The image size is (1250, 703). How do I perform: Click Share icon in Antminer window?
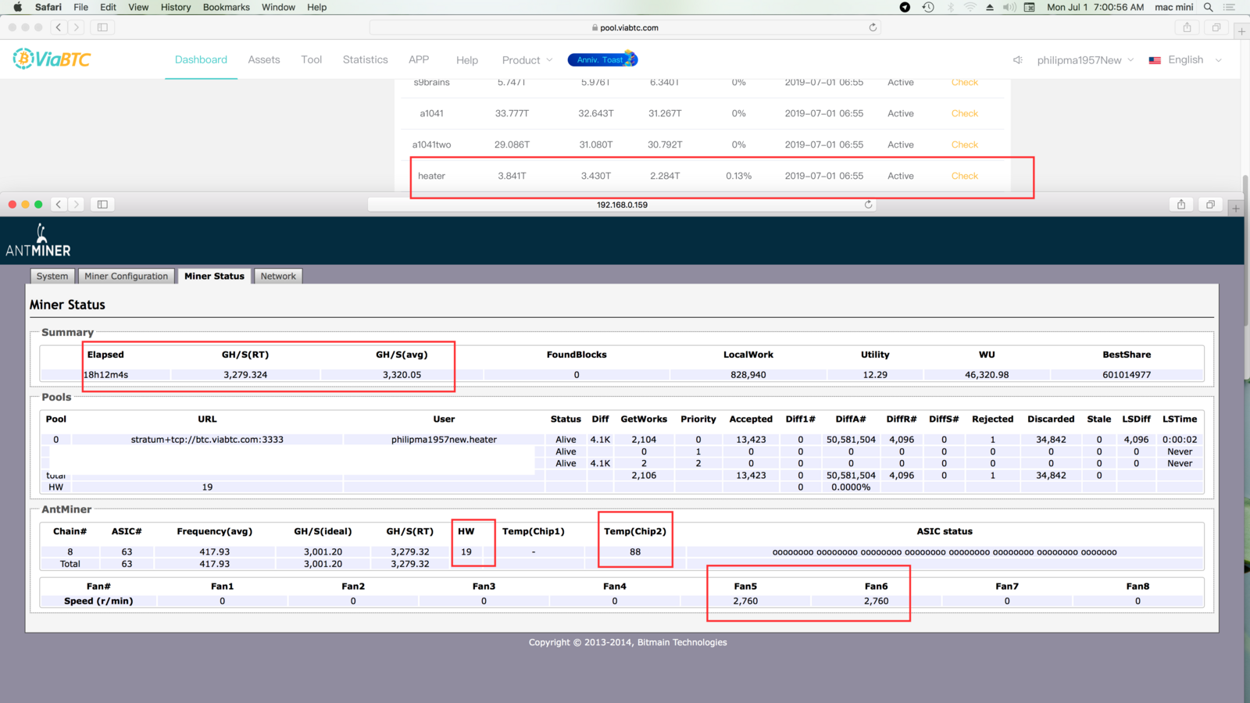coord(1181,204)
